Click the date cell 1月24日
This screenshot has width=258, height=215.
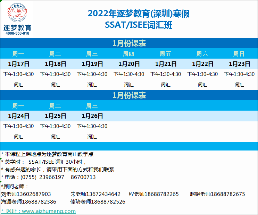(x=19, y=116)
